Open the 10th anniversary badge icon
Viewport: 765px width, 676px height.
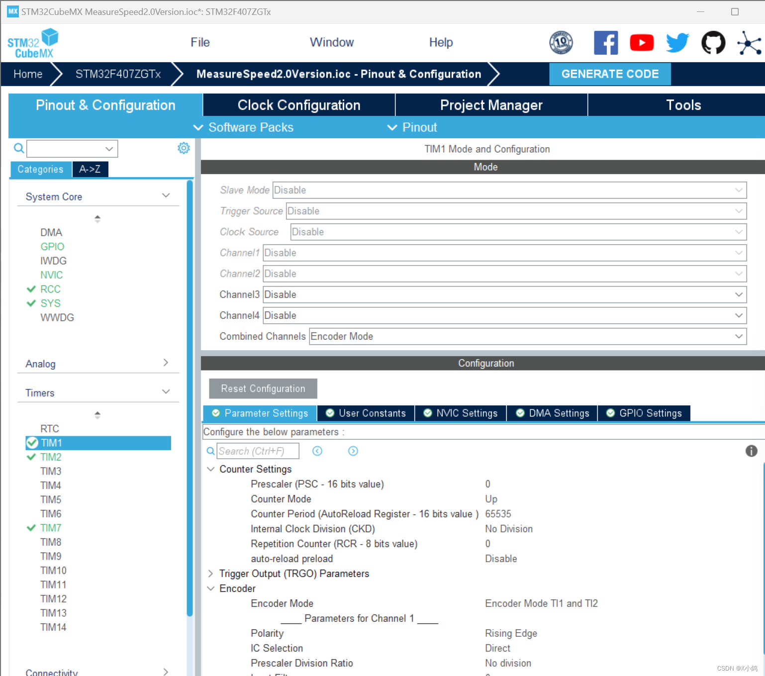click(561, 42)
